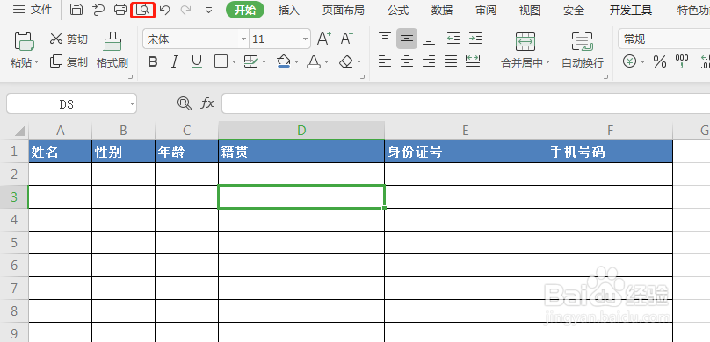Screen dimensions: 710x342
Task: Click the Undo arrow
Action: click(x=165, y=10)
